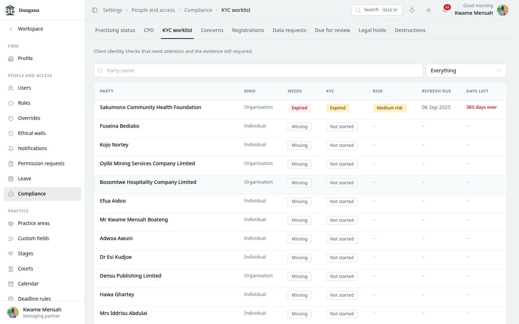519x324 pixels.
Task: Click the Profile building icon
Action: (x=11, y=58)
